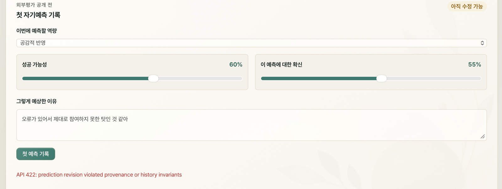Click the green filled track of 성공 가능성 slider

[x=85, y=79]
